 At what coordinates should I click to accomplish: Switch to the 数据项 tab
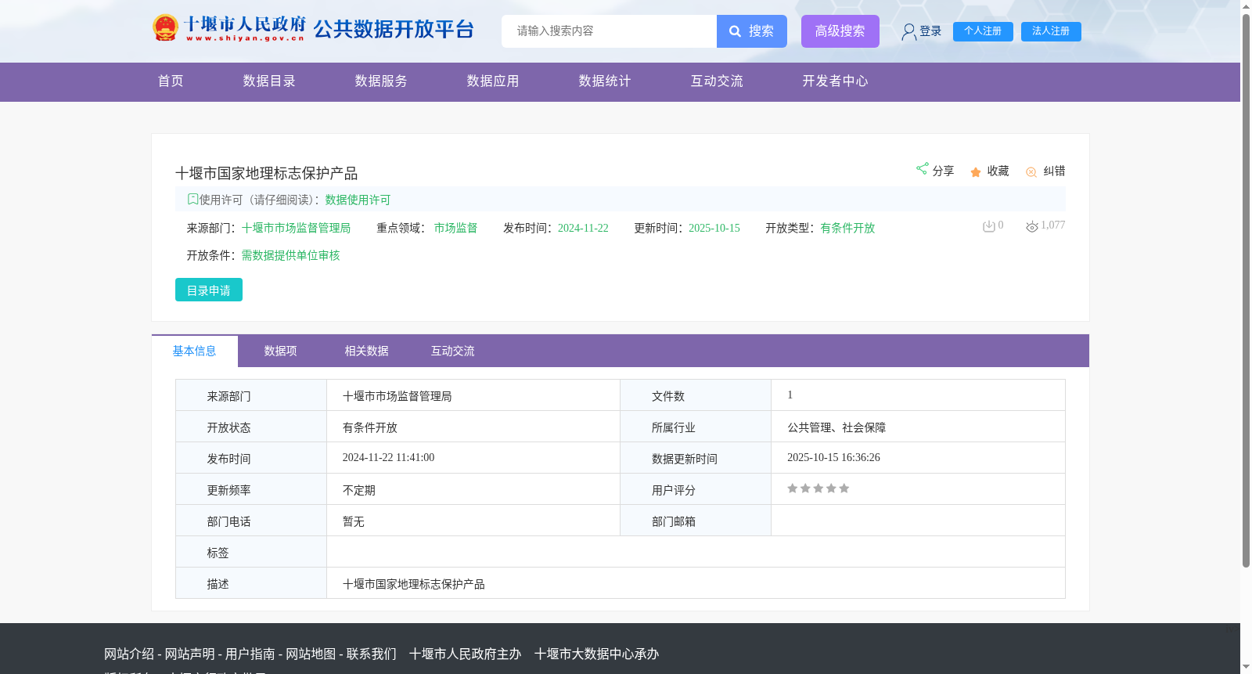tap(281, 351)
